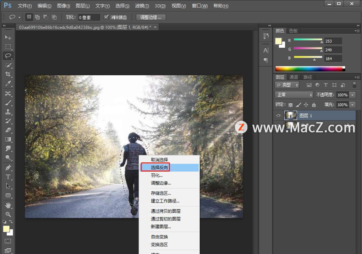
Task: Choose the Add to Selection mode
Action: (37, 17)
